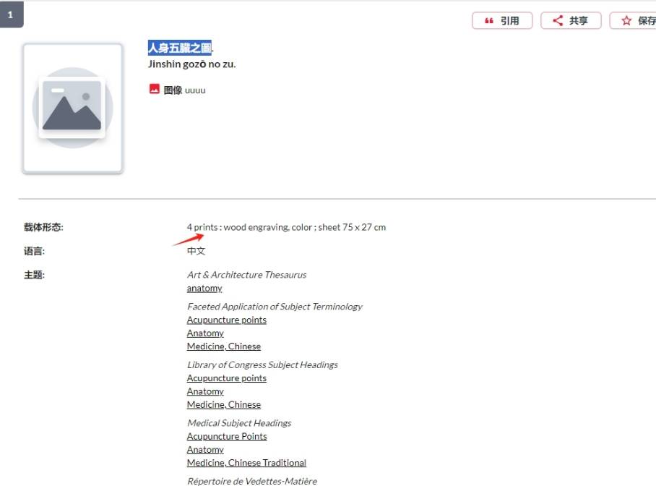Click the 引用 (cite) button
The height and width of the screenshot is (486, 656).
[502, 20]
